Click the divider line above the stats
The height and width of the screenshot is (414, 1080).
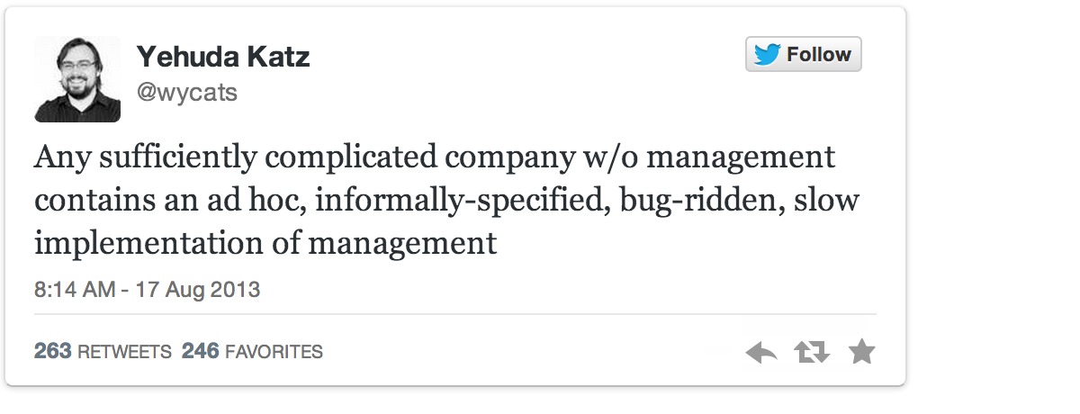(x=455, y=314)
